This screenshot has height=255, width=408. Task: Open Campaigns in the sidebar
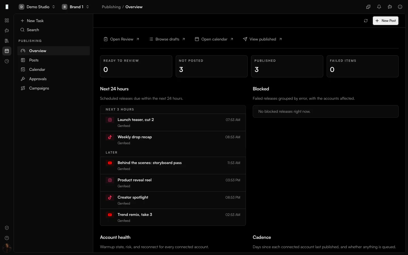point(54,88)
